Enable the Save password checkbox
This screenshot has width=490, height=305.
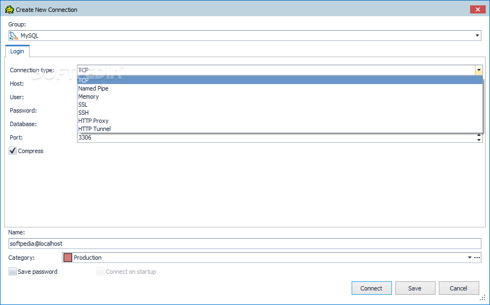(13, 272)
